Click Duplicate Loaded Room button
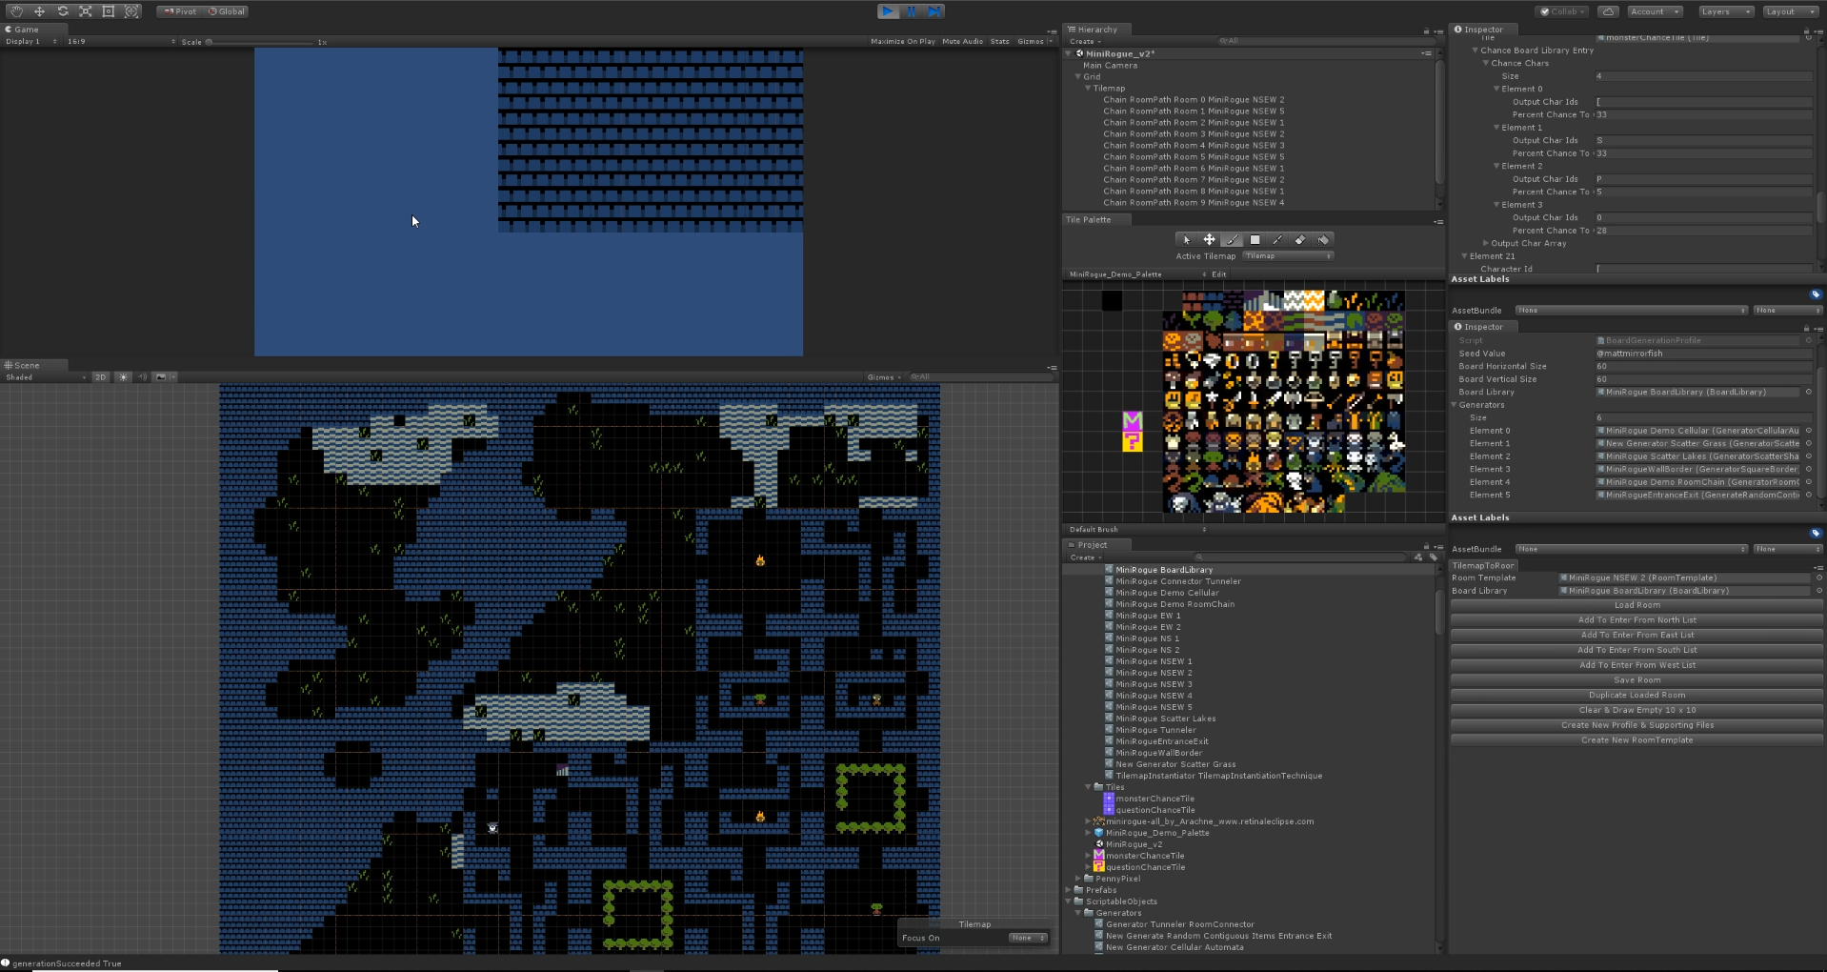This screenshot has width=1827, height=972. tap(1636, 696)
